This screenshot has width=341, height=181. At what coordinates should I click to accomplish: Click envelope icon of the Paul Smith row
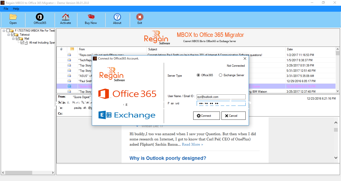pyautogui.click(x=69, y=81)
